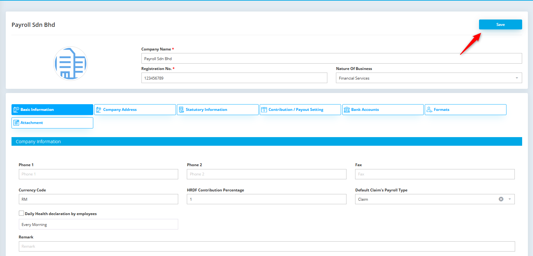Screen dimensions: 533x256
Task: Click the Phone 2 input field
Action: click(x=267, y=174)
